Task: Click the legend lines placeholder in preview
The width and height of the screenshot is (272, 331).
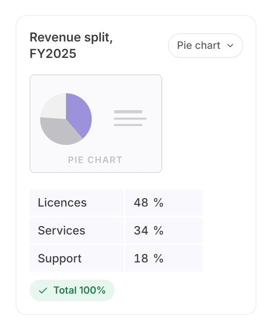Action: [x=130, y=118]
